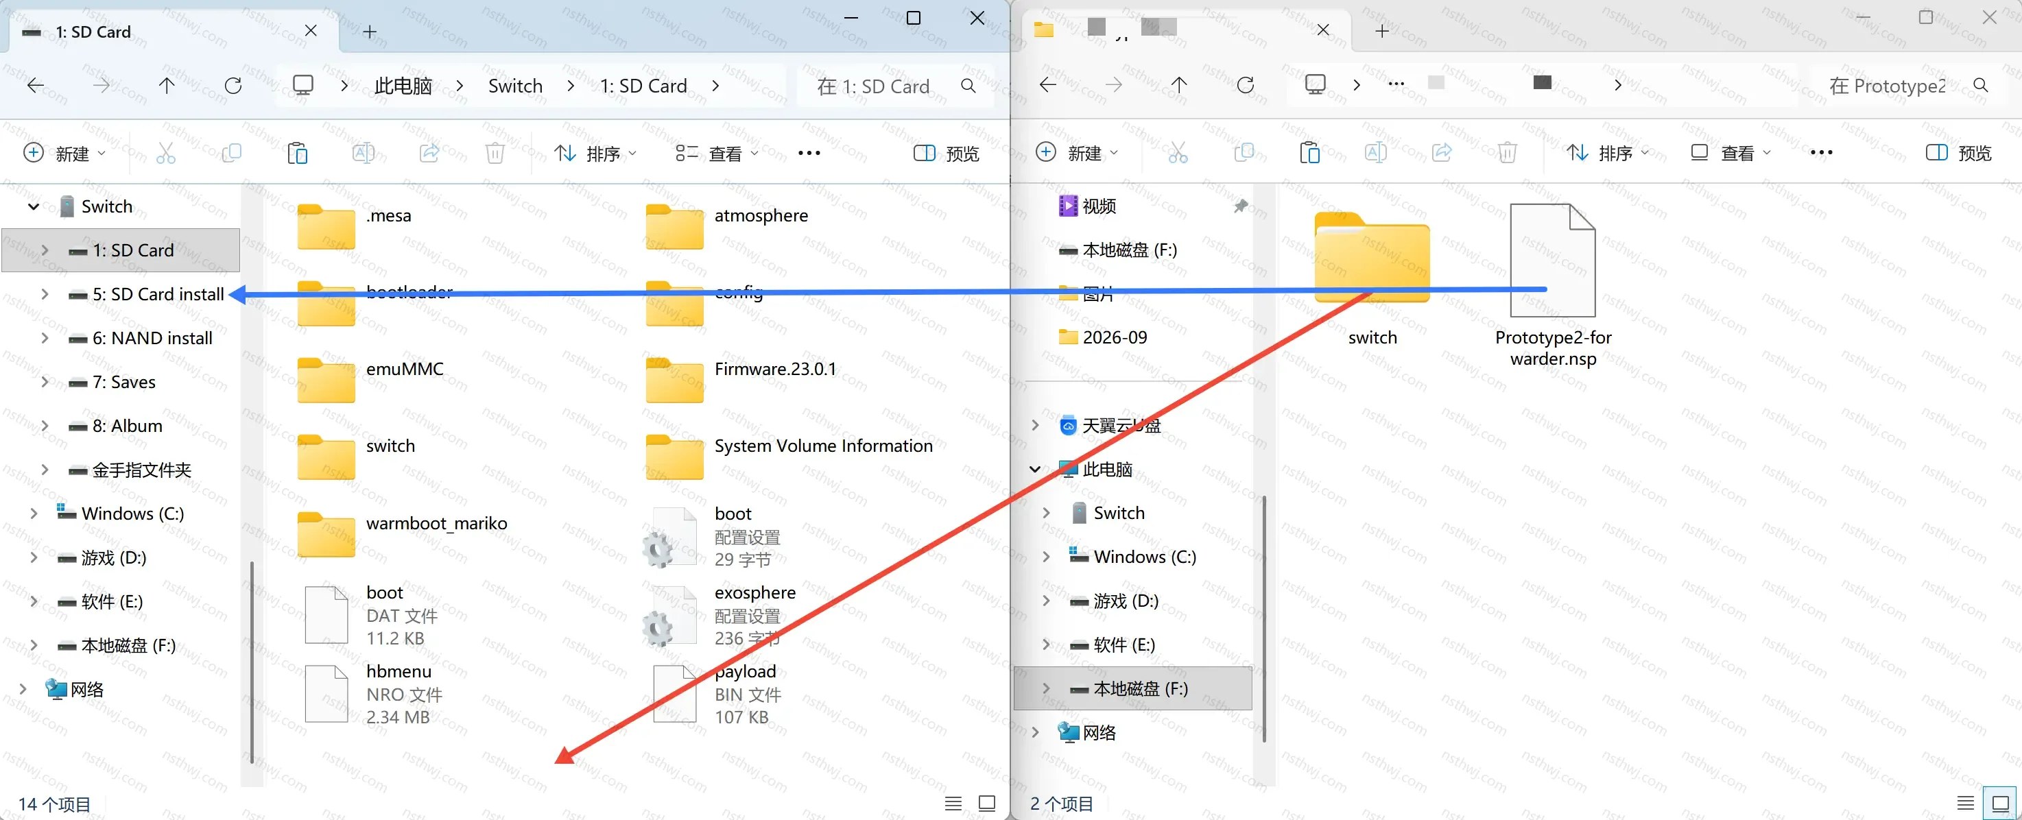The height and width of the screenshot is (820, 2022).
Task: Select the 2026-09 folder in right sidebar
Action: tap(1102, 337)
